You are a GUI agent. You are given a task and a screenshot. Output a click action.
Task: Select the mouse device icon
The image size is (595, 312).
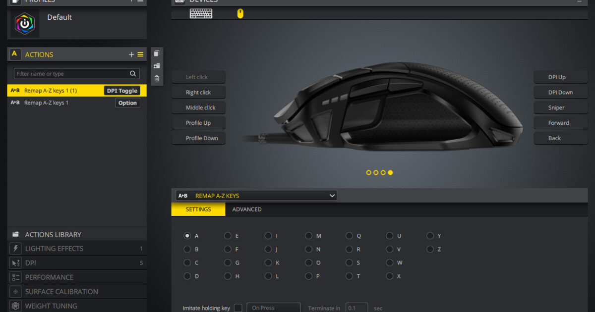[x=240, y=13]
